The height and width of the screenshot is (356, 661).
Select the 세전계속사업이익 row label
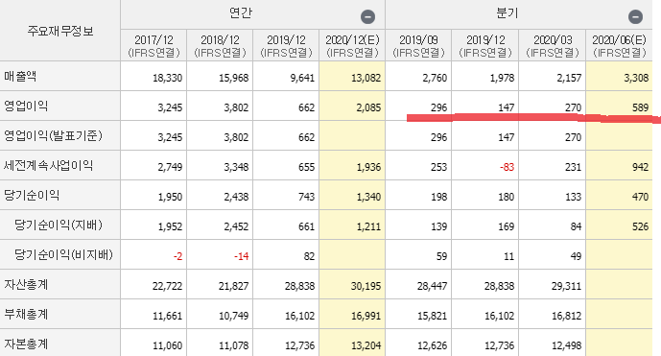click(x=49, y=165)
